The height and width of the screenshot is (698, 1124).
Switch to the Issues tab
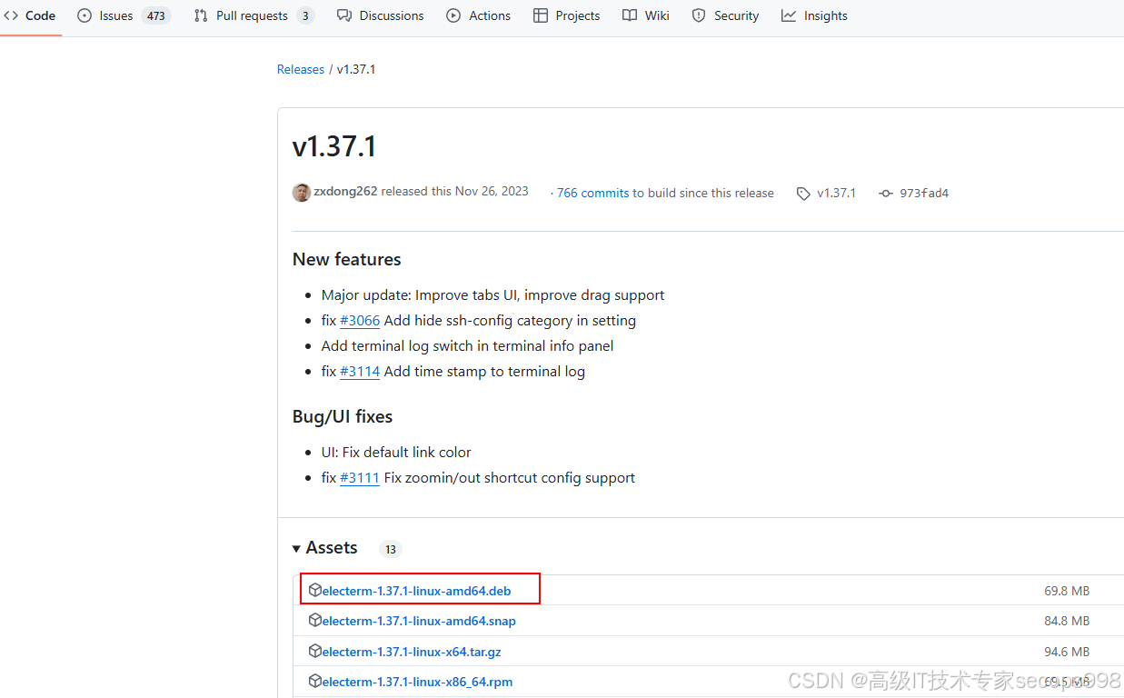tap(124, 15)
